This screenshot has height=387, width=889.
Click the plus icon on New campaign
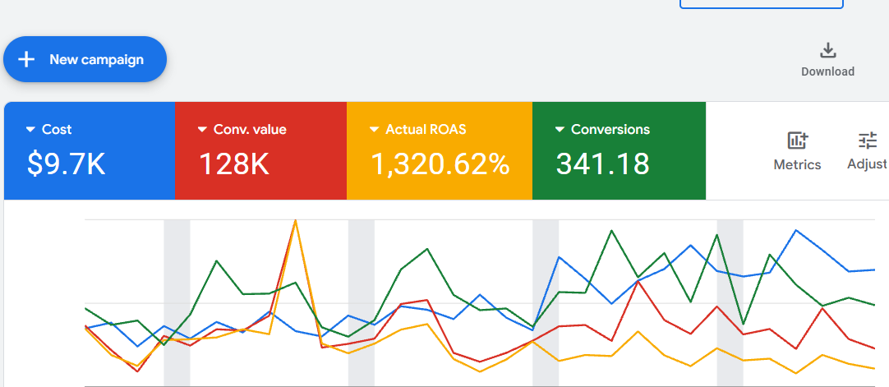click(27, 59)
